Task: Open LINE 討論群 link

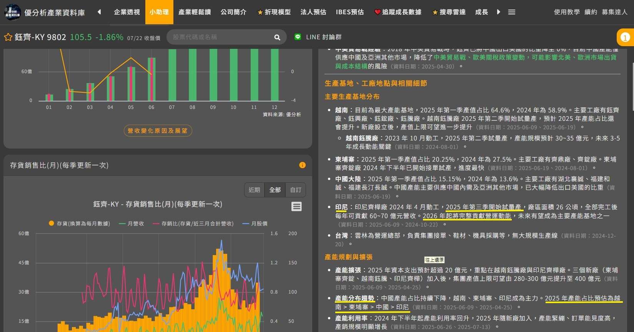Action: [x=324, y=37]
